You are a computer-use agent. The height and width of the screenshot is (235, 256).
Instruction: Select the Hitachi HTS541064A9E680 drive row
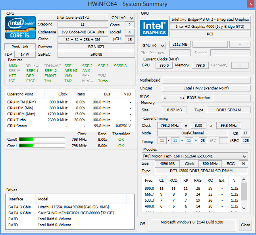[x=70, y=207]
